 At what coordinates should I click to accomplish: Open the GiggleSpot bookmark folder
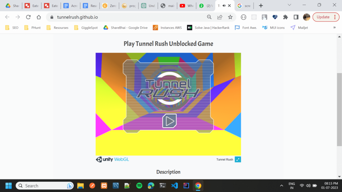point(86,28)
